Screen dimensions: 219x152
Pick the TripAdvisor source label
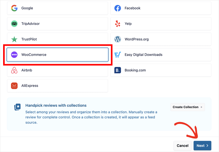30,24
